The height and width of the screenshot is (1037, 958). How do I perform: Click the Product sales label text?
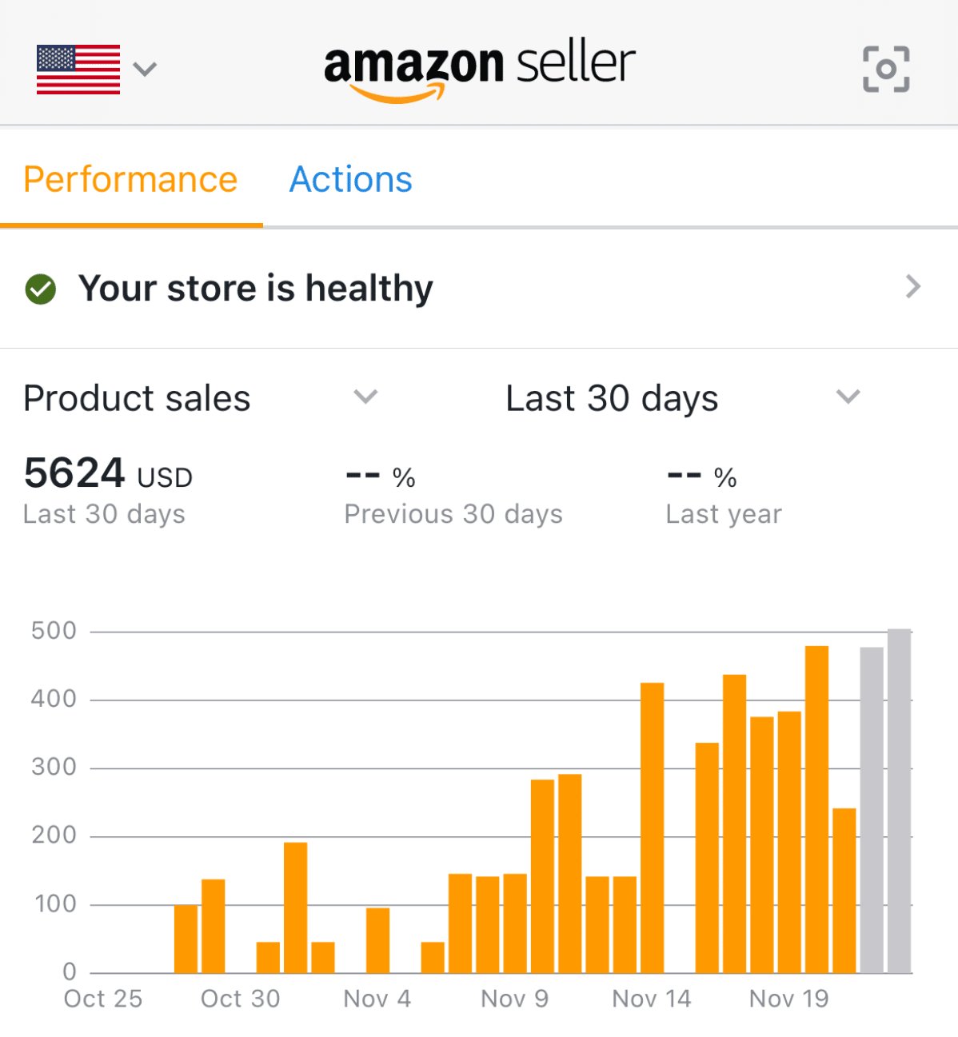tap(137, 398)
